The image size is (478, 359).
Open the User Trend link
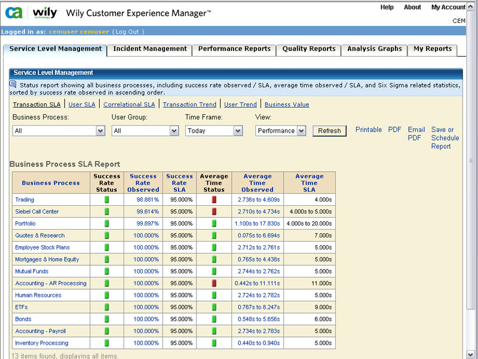point(240,104)
